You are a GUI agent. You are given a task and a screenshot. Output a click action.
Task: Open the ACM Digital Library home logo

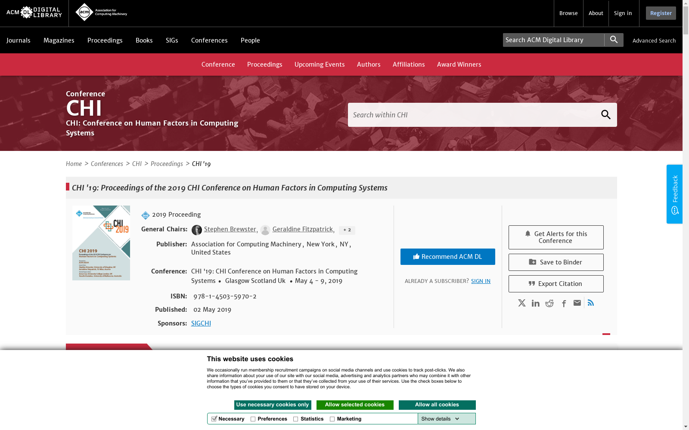tap(34, 12)
